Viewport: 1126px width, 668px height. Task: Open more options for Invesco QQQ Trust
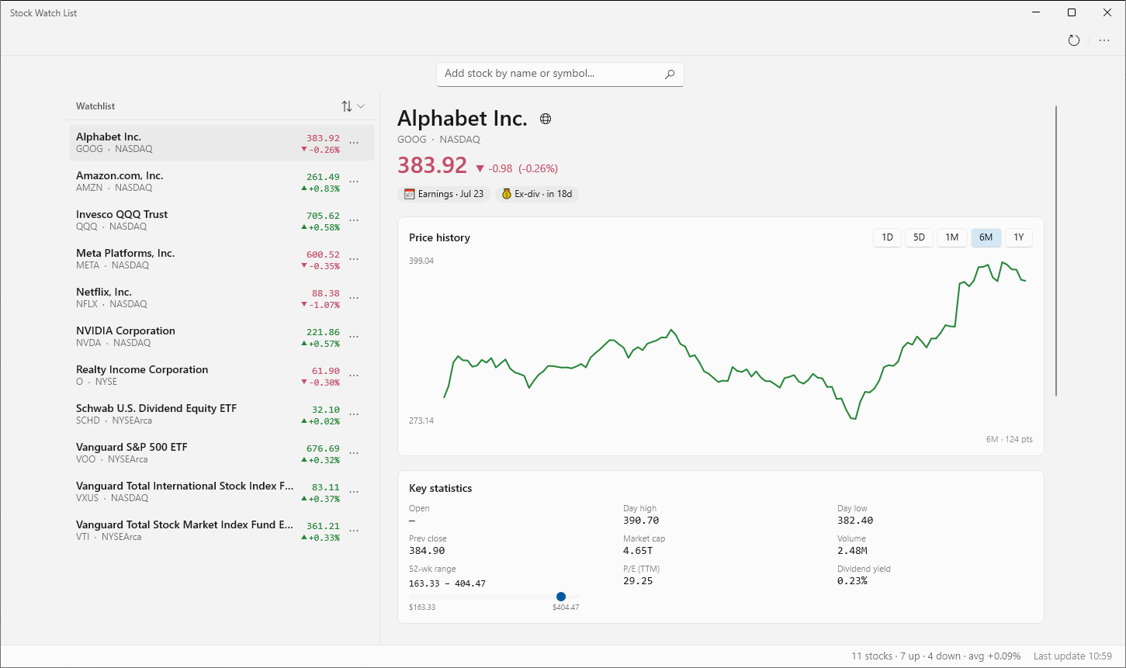(354, 220)
